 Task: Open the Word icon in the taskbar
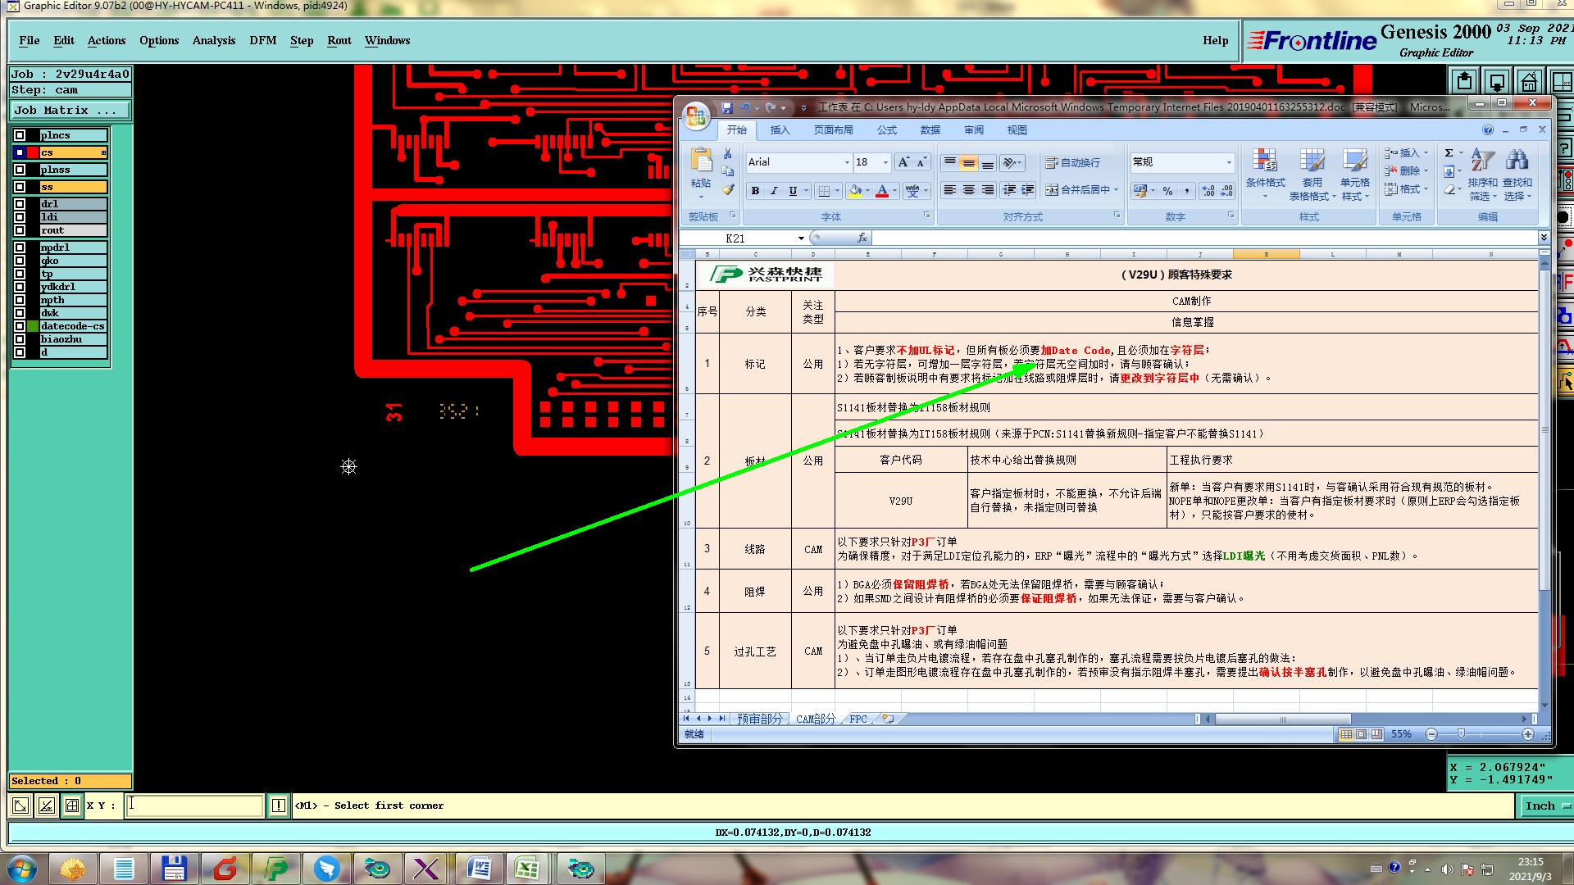(x=479, y=869)
